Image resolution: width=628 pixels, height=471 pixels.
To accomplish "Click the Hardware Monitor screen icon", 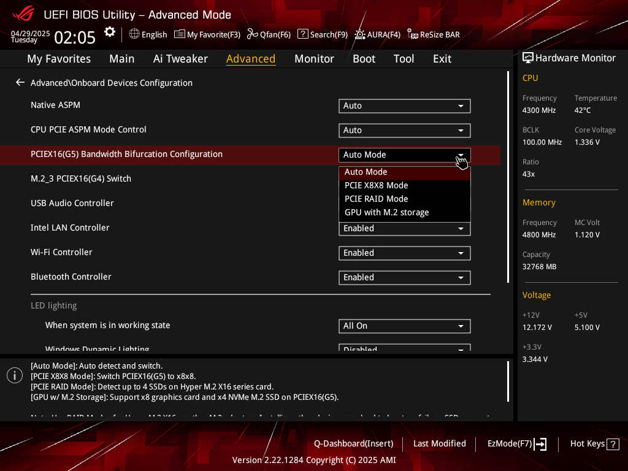I will coord(528,58).
